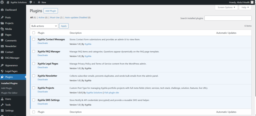Expand the Screen Options panel
This screenshot has width=256, height=116.
226,8
